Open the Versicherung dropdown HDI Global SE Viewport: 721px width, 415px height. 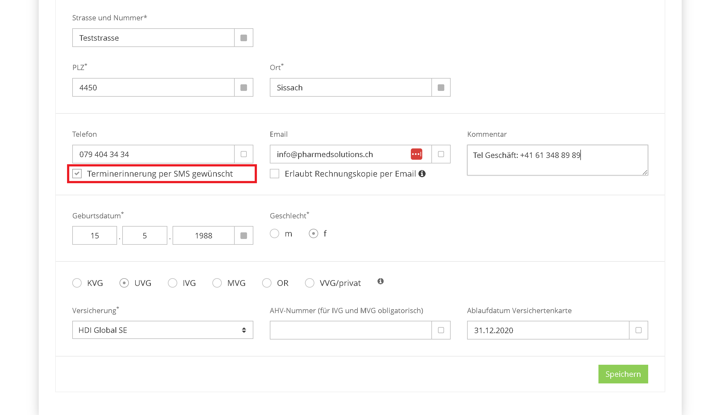pos(162,330)
